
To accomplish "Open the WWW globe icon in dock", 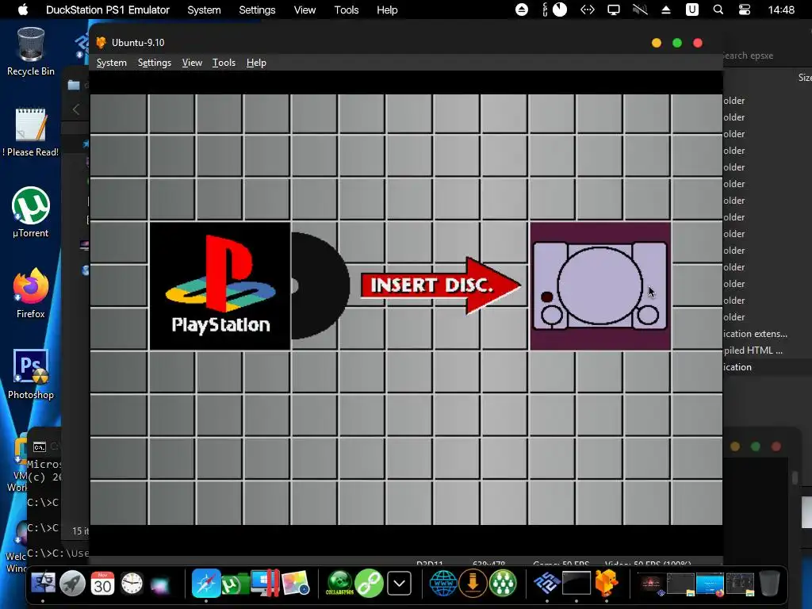I will [443, 584].
